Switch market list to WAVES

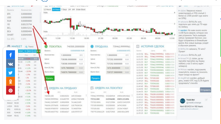click(30, 51)
